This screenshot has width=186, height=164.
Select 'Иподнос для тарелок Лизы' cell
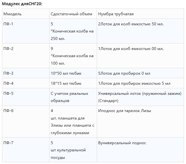coord(140,121)
